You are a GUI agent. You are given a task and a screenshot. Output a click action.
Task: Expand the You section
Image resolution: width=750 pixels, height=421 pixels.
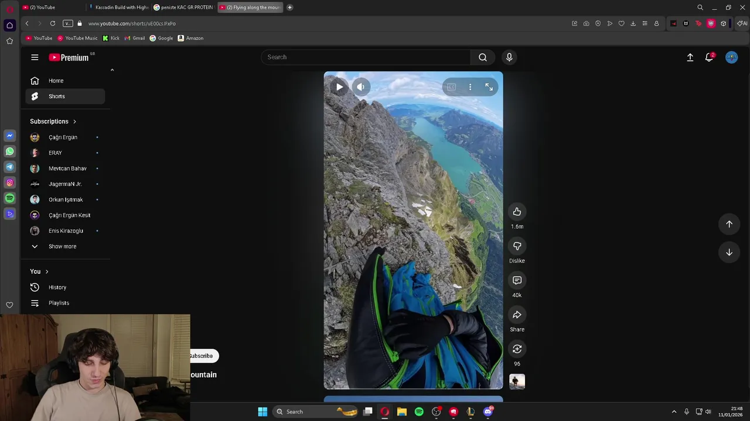pyautogui.click(x=39, y=271)
